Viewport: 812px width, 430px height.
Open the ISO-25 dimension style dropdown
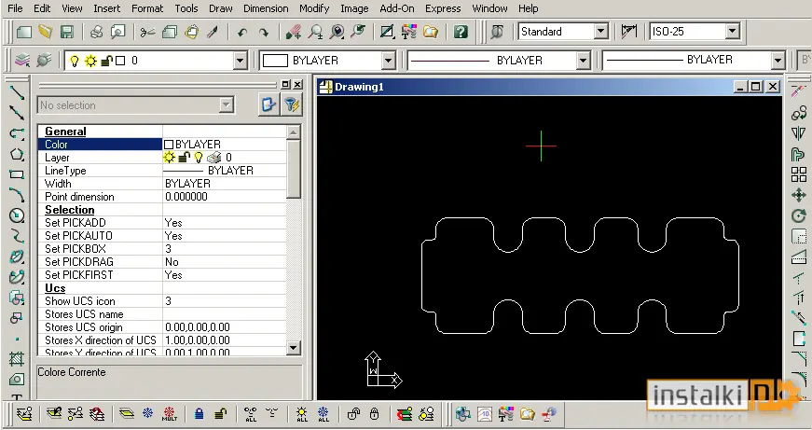[x=732, y=32]
